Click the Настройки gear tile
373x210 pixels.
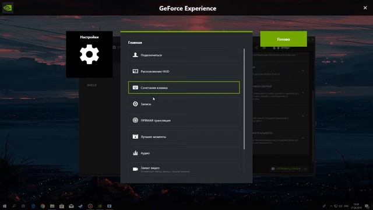[89, 54]
